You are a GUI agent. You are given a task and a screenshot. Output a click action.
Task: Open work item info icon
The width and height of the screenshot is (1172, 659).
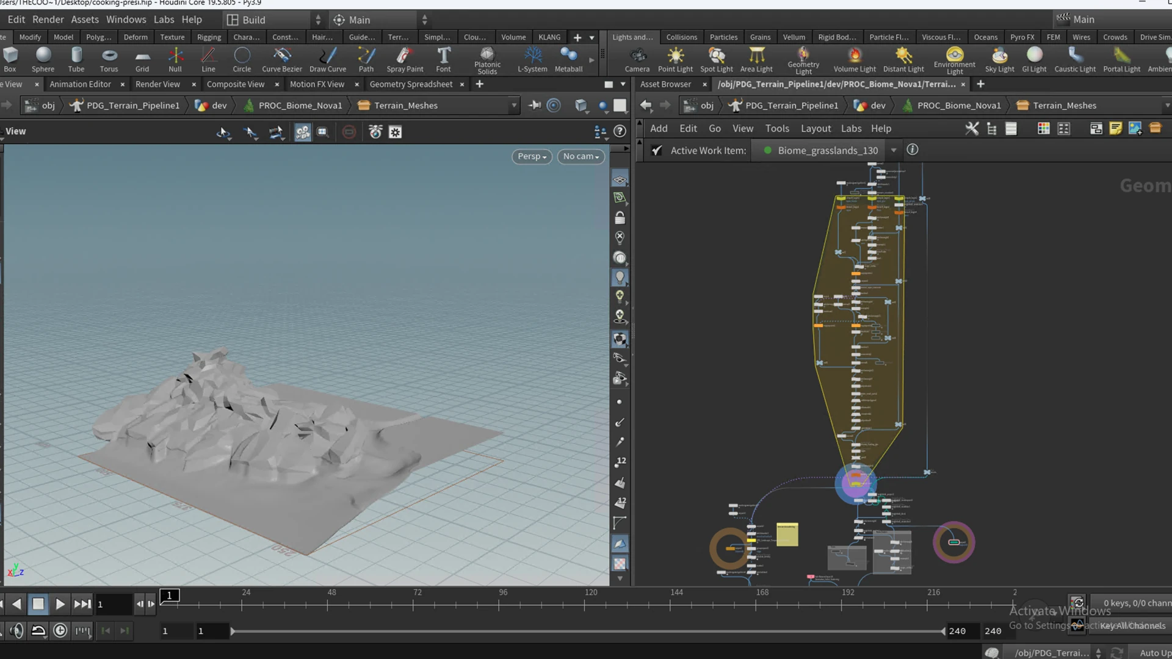coord(913,149)
